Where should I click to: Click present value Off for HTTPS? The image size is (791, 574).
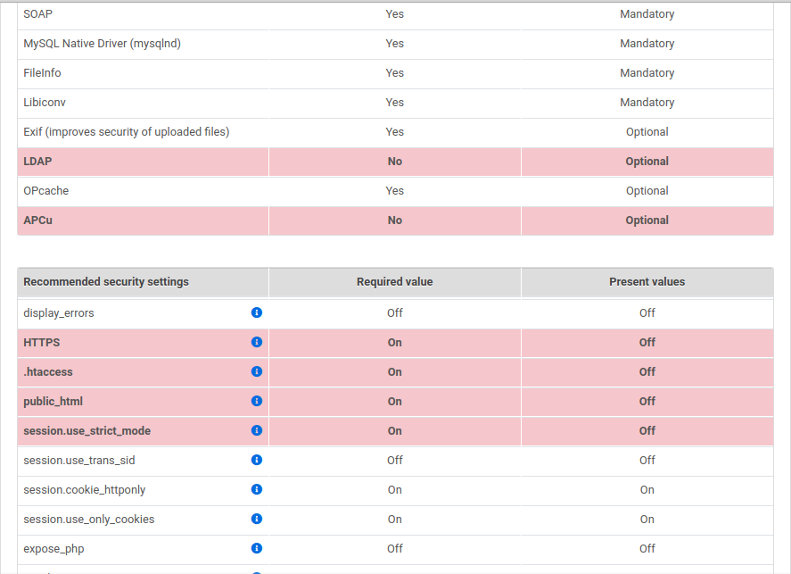click(647, 342)
